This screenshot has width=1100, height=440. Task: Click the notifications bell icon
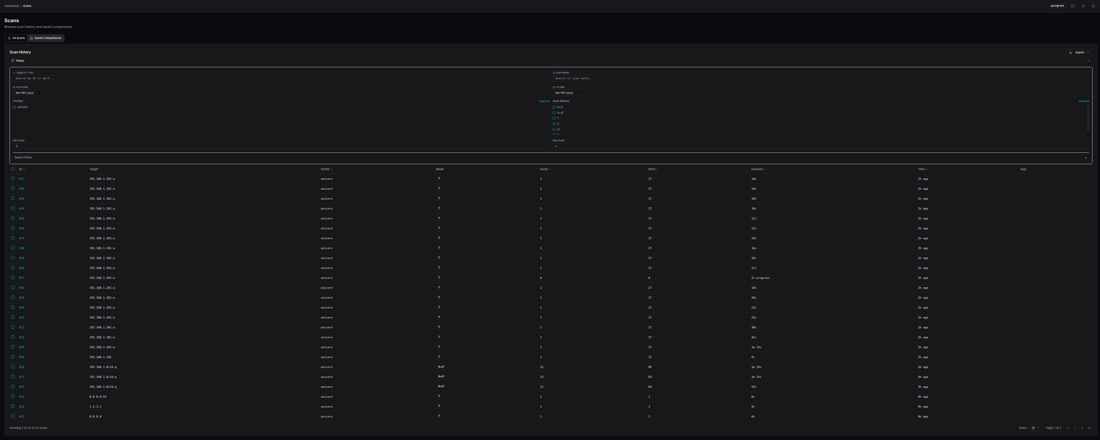(1083, 6)
